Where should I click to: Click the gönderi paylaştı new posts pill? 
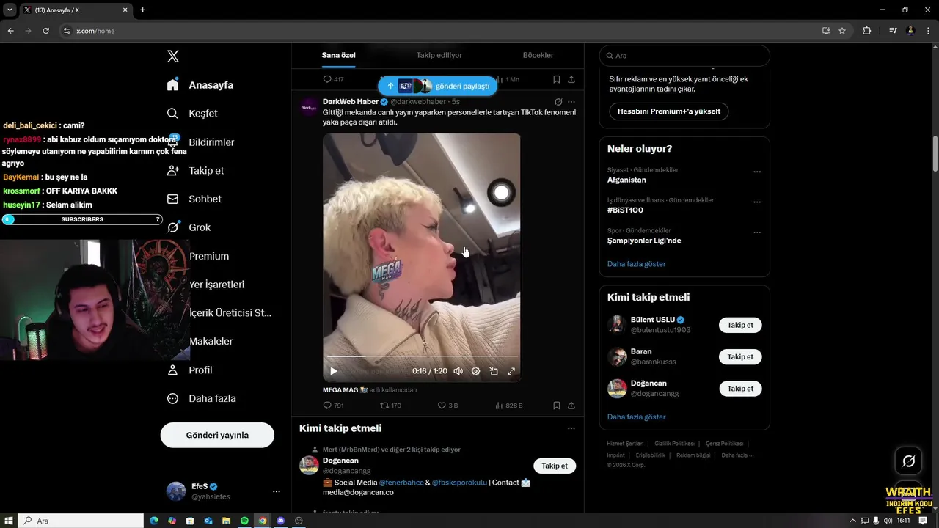click(x=437, y=86)
